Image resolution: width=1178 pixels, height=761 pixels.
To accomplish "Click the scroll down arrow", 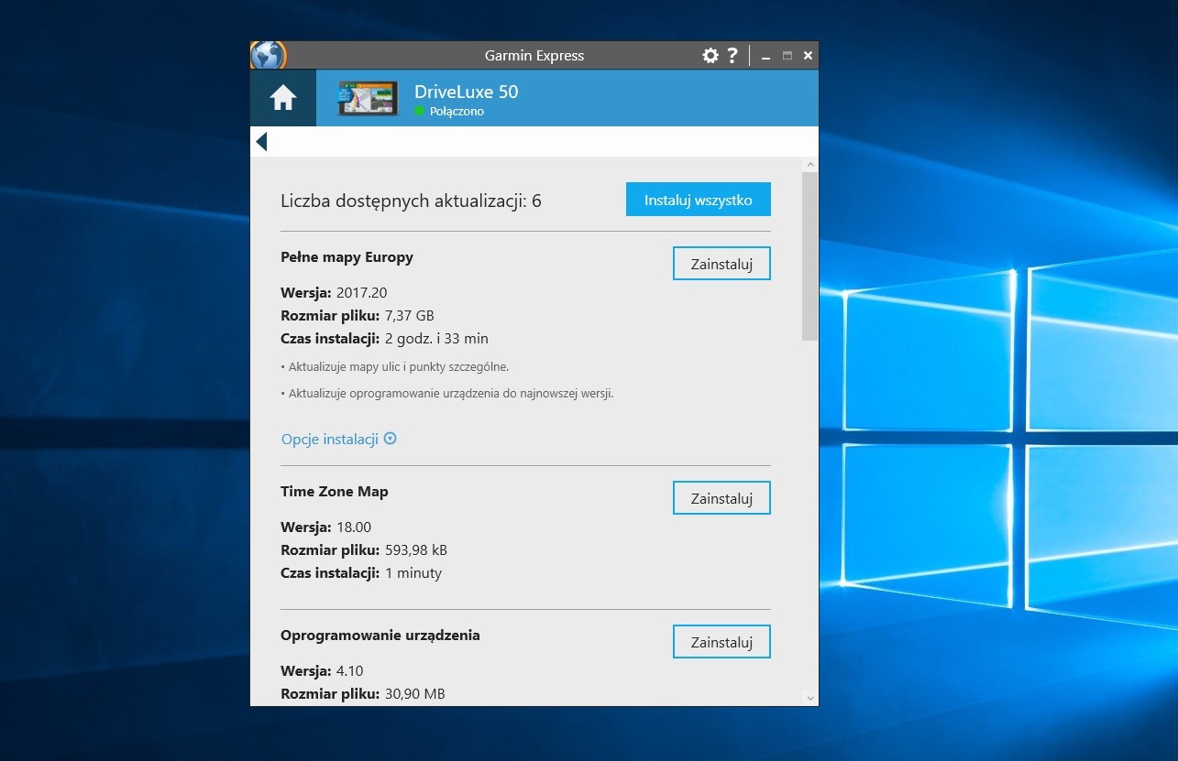I will point(809,698).
